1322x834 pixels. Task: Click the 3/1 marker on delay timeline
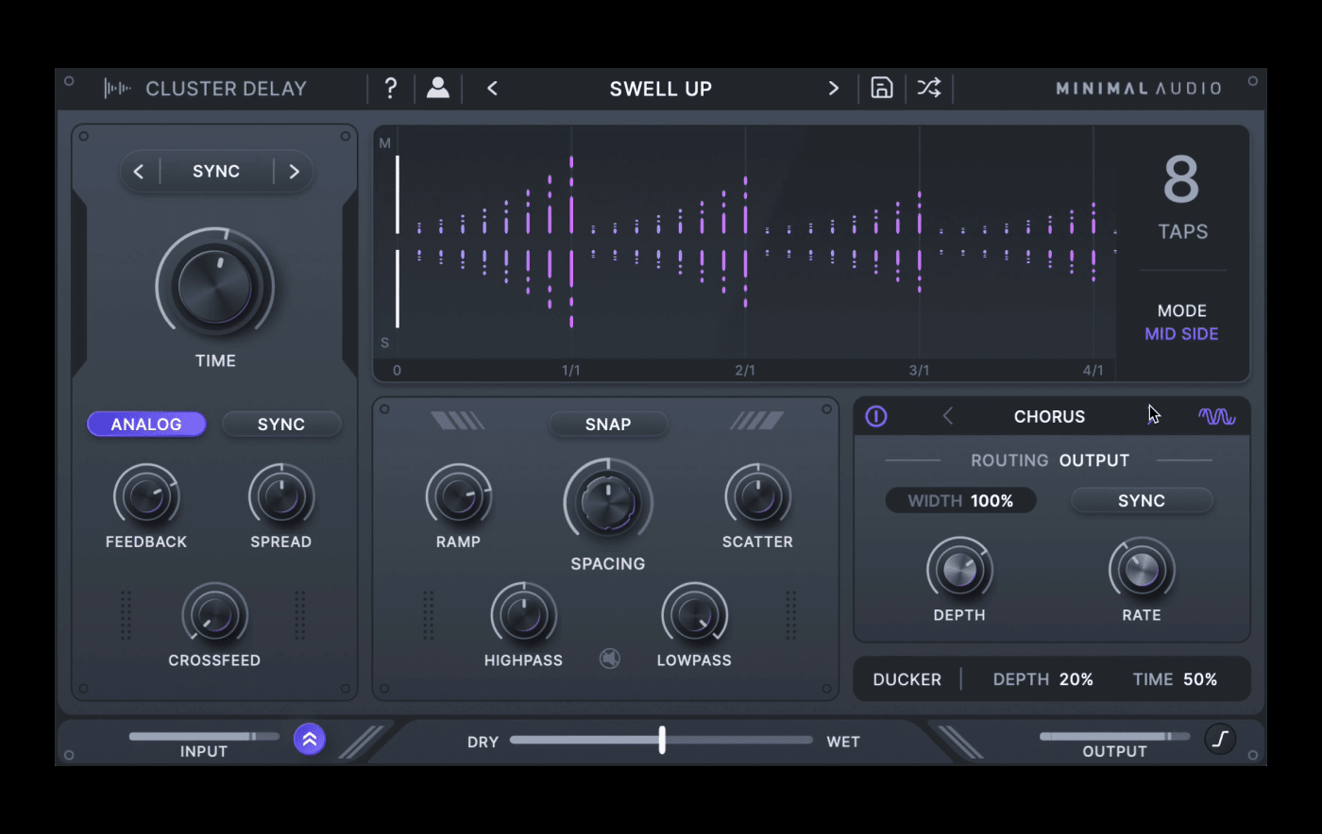coord(919,371)
